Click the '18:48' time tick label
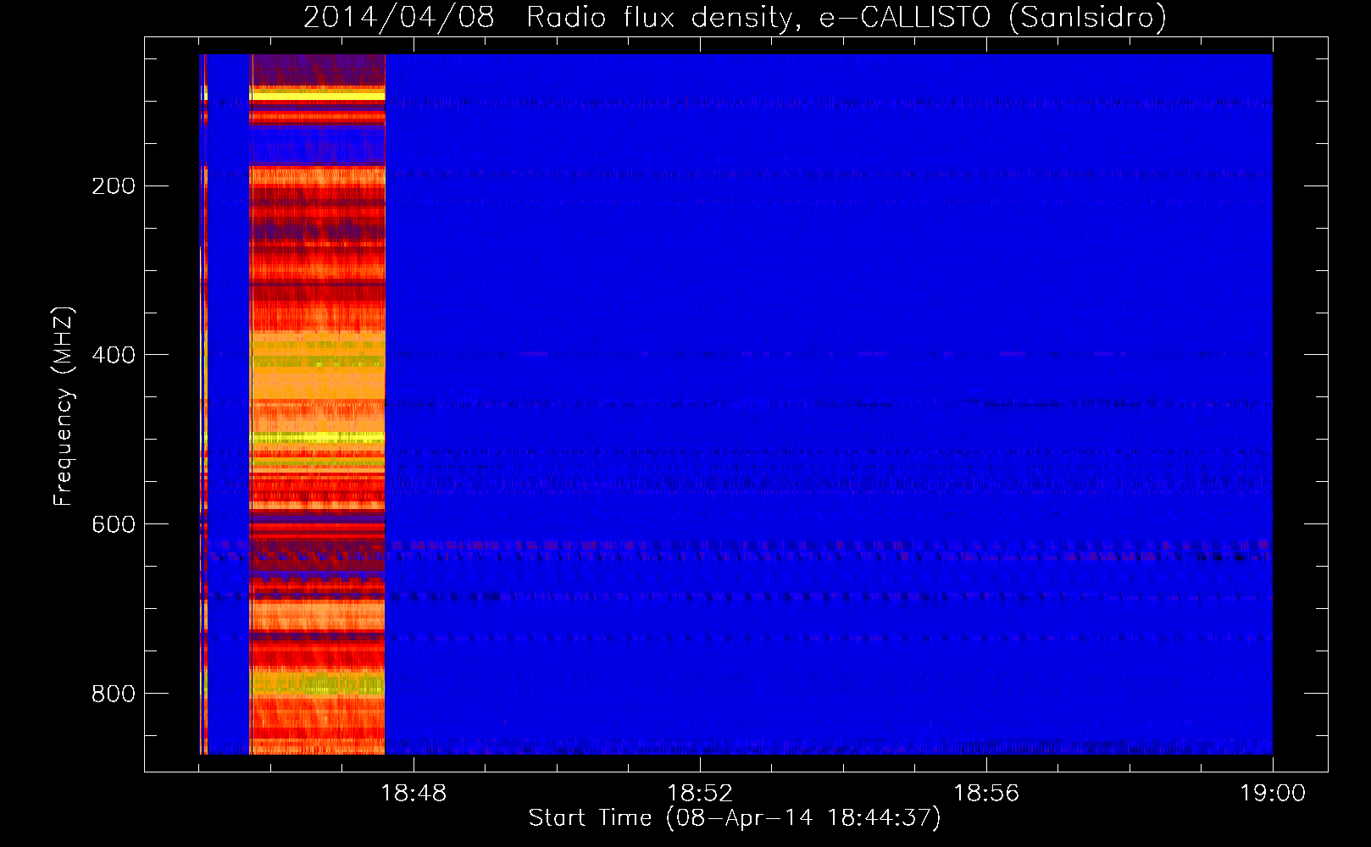This screenshot has height=847, width=1371. coord(414,794)
